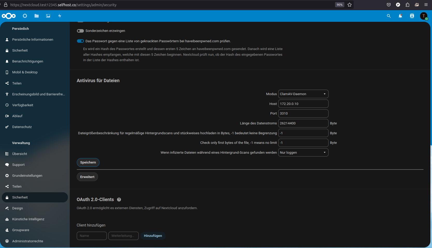The height and width of the screenshot is (248, 432).
Task: Open the Activity lightning bolt icon
Action: (x=60, y=16)
